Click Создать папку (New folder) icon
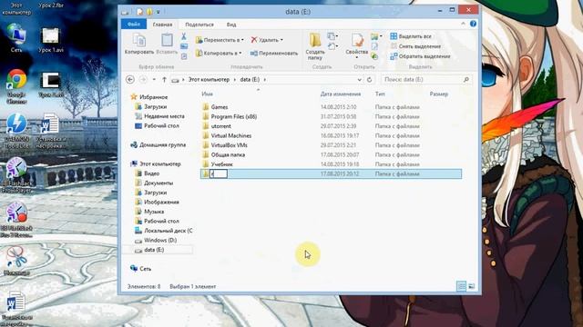Screen dimensions: 583x327 (315, 46)
